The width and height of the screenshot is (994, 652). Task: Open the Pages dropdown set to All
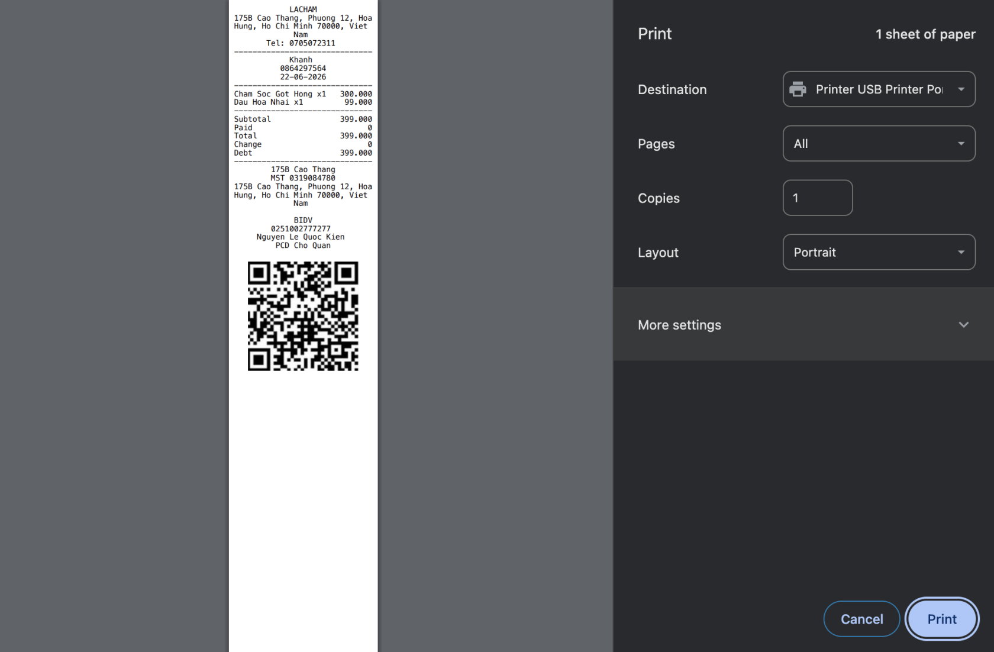(879, 144)
